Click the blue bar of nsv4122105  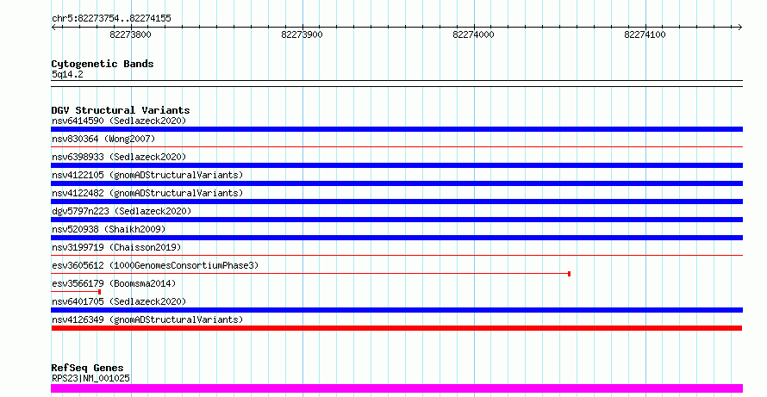pyautogui.click(x=396, y=183)
